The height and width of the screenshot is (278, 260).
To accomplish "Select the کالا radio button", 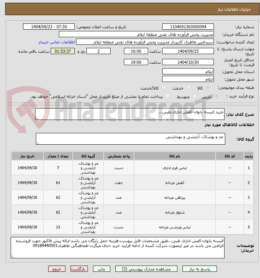I will [208, 87].
